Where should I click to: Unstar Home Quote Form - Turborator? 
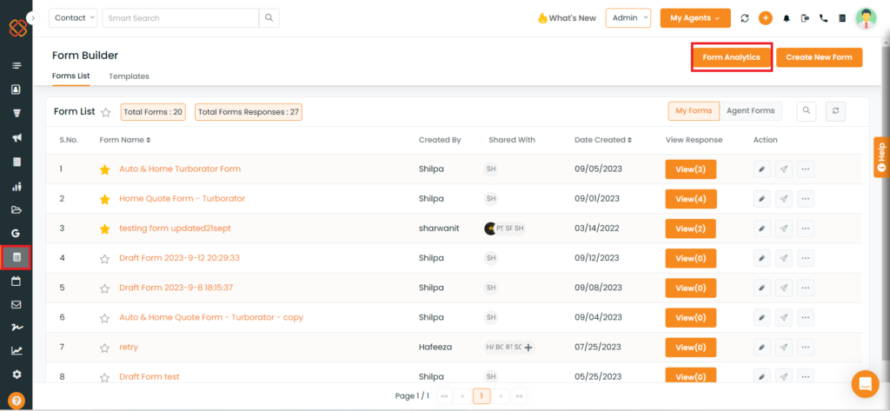(x=104, y=199)
